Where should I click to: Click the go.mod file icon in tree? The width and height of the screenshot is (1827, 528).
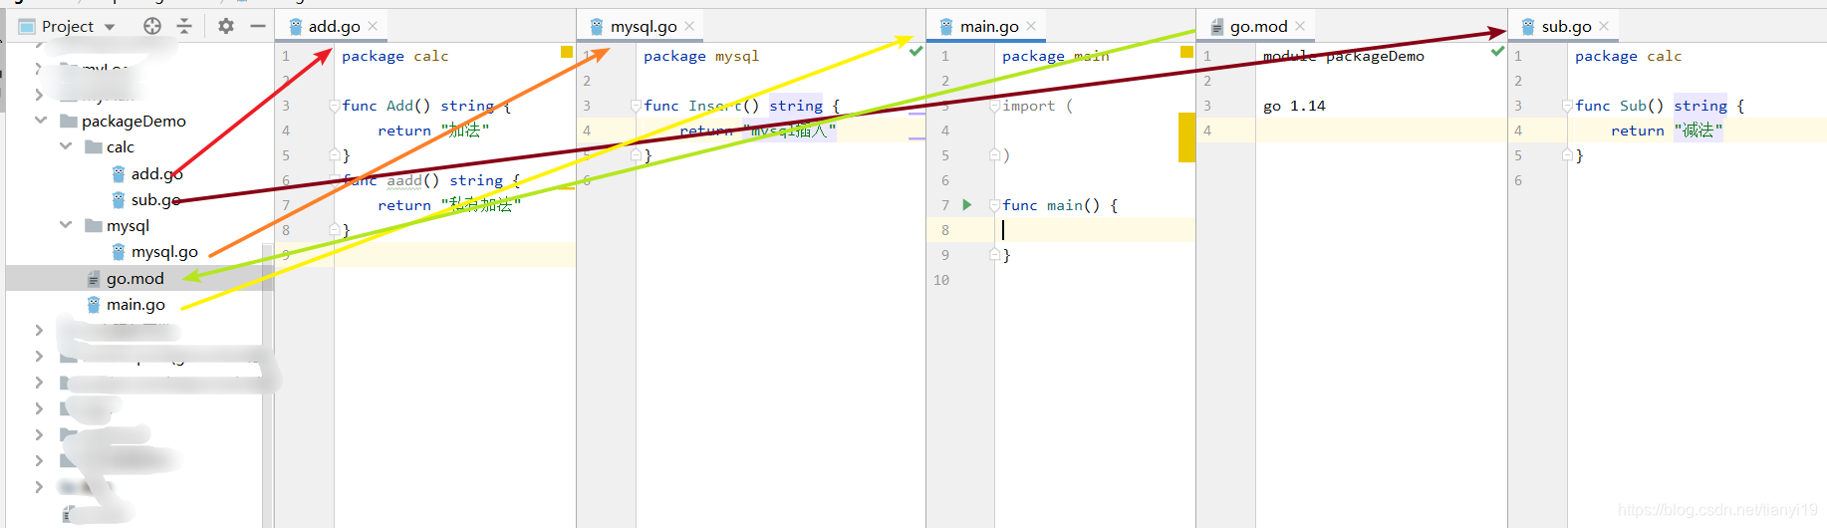coord(94,279)
